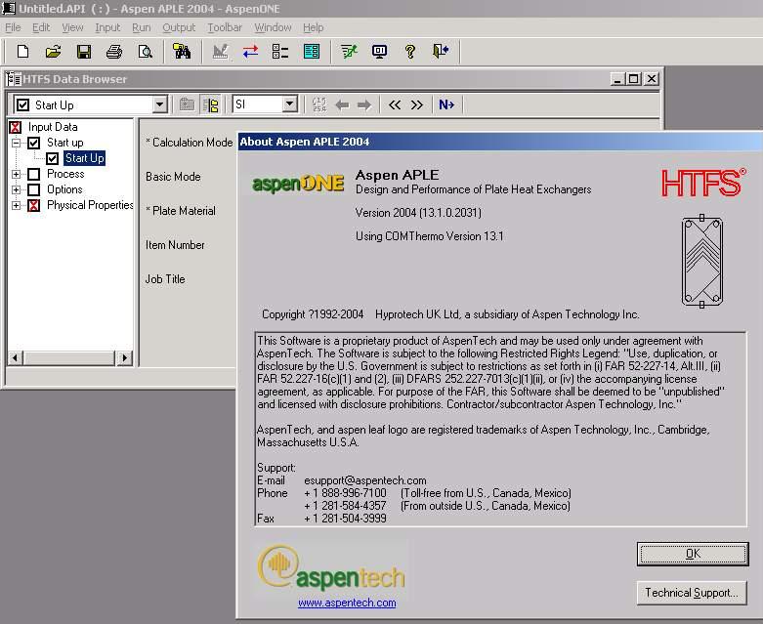
Task: Select the Input Data tree label
Action: [x=53, y=127]
